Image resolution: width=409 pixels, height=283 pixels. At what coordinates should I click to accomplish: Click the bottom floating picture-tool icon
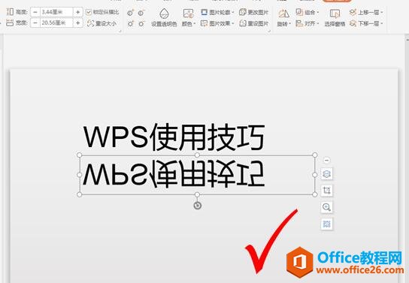tap(326, 224)
